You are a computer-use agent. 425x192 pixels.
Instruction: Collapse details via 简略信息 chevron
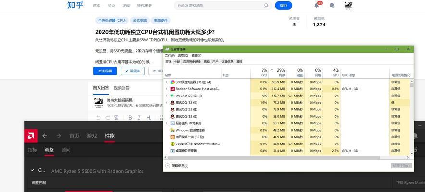(167, 166)
